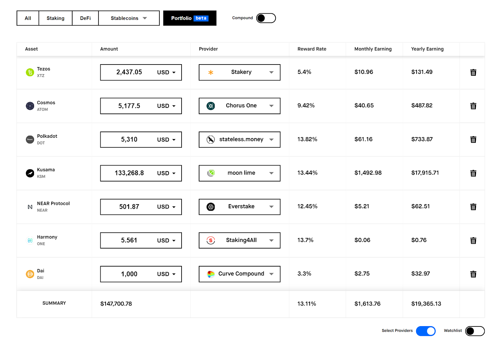Open the Stakery provider dropdown for Tezos

[x=240, y=72]
